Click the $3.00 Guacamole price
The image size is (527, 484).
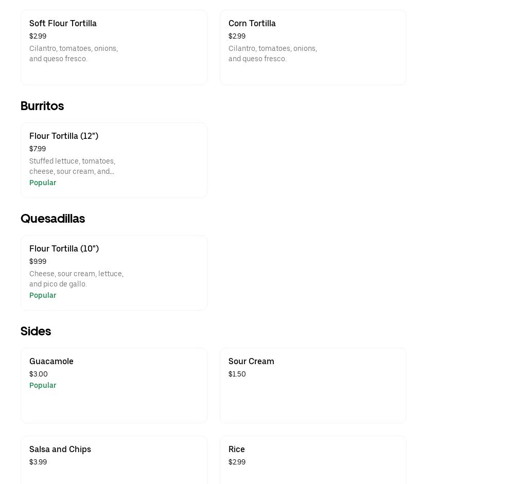click(38, 374)
